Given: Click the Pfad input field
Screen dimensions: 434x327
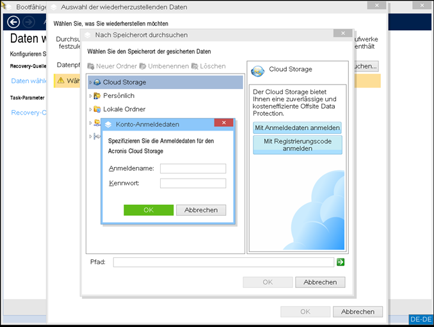Looking at the screenshot, I should click(x=223, y=262).
